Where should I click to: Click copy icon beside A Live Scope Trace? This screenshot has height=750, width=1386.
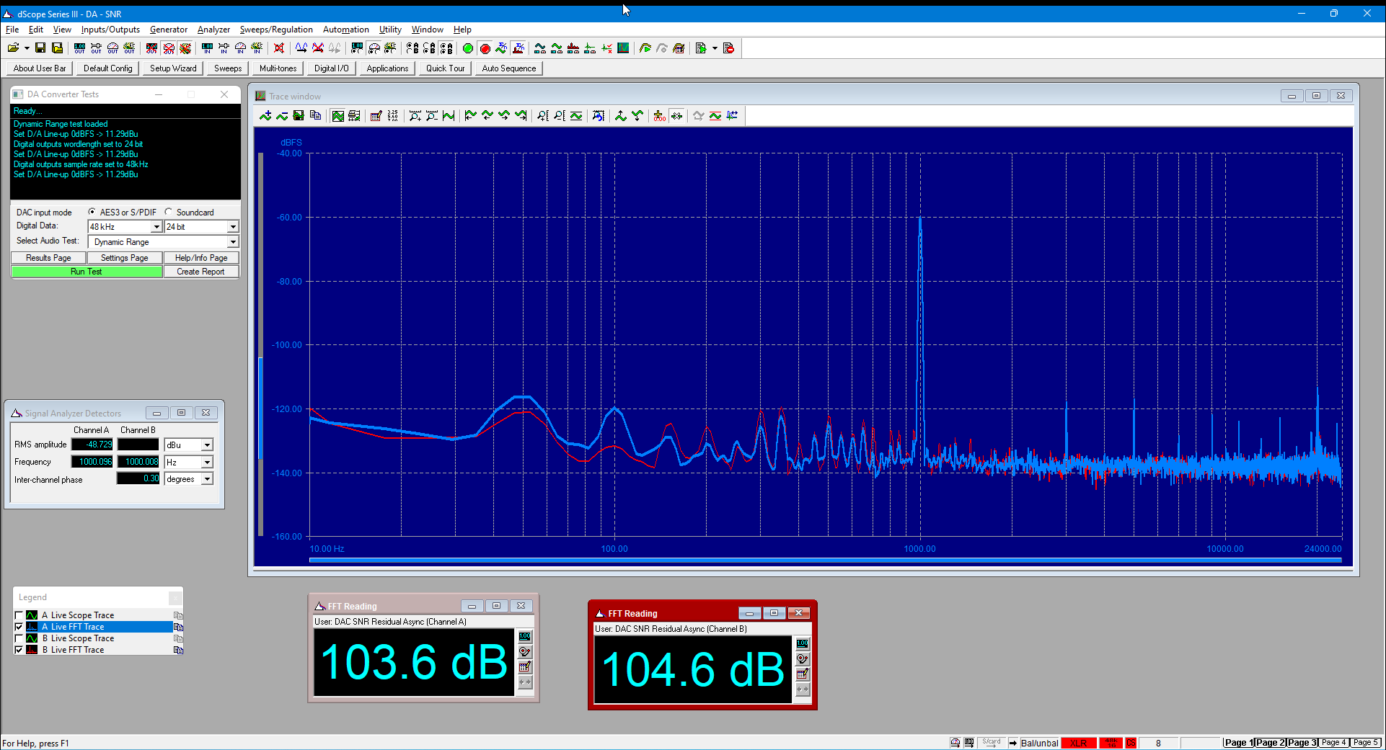[178, 615]
